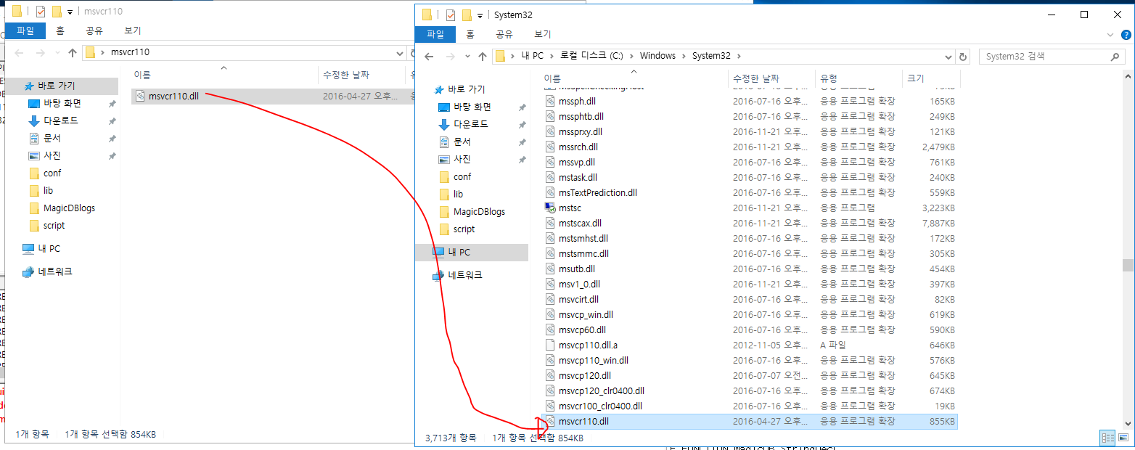The width and height of the screenshot is (1135, 450).
Task: Refresh the System32 folder view
Action: pyautogui.click(x=963, y=57)
